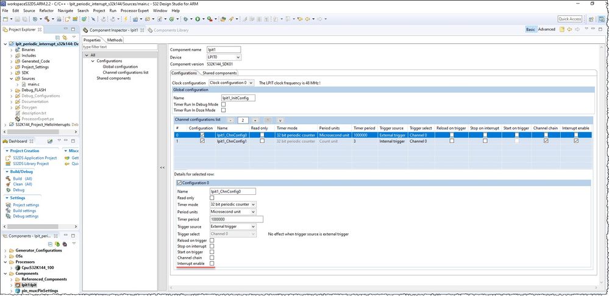Select main.c in Project Explorer

pyautogui.click(x=33, y=84)
